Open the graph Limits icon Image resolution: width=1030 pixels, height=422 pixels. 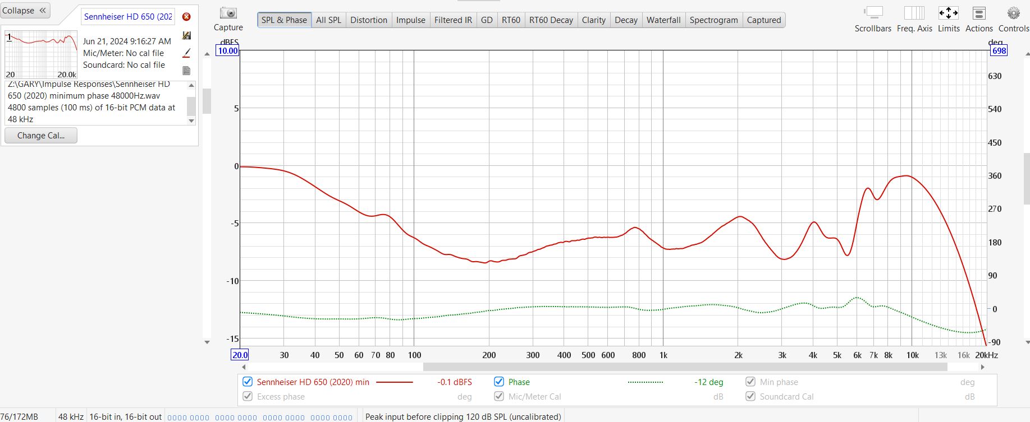pos(949,13)
